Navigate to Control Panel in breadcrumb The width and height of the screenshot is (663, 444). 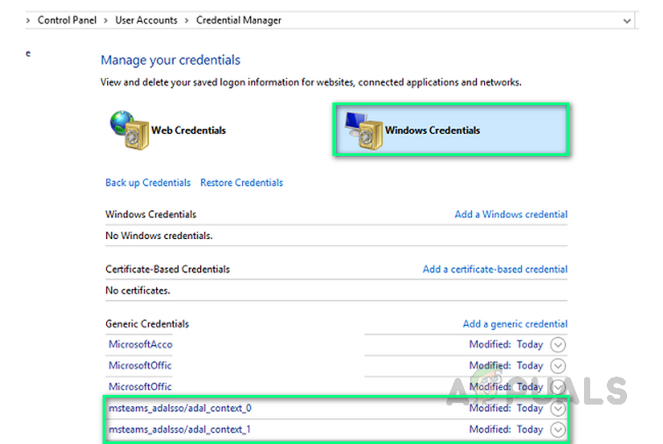click(68, 20)
